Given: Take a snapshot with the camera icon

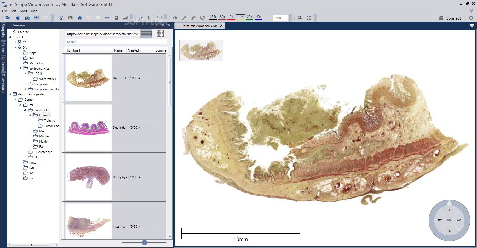Looking at the screenshot, I should click(x=27, y=18).
